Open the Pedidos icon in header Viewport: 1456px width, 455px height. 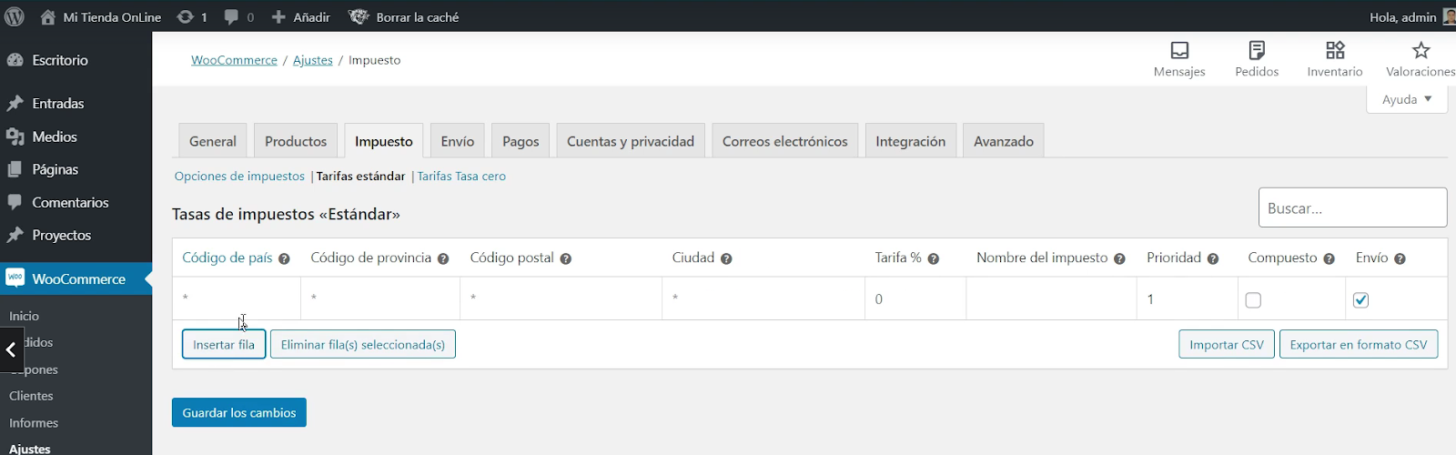(x=1257, y=49)
